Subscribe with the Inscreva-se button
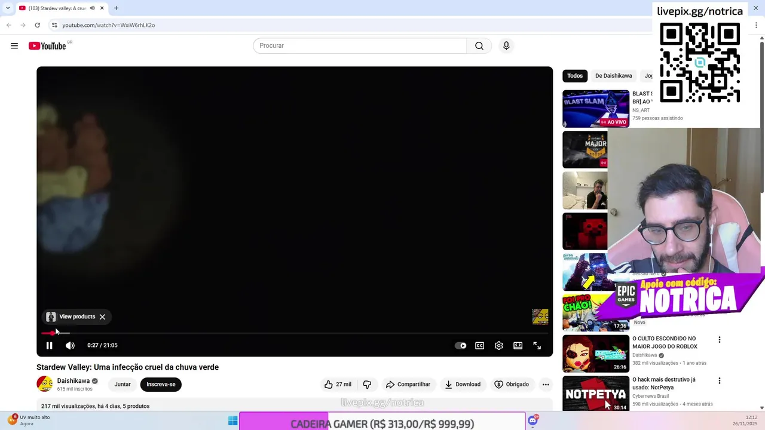This screenshot has width=765, height=430. tap(161, 384)
